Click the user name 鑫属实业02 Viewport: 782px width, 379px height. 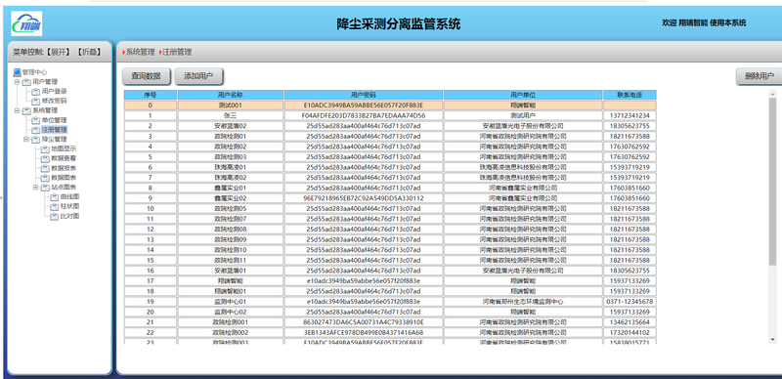(231, 198)
